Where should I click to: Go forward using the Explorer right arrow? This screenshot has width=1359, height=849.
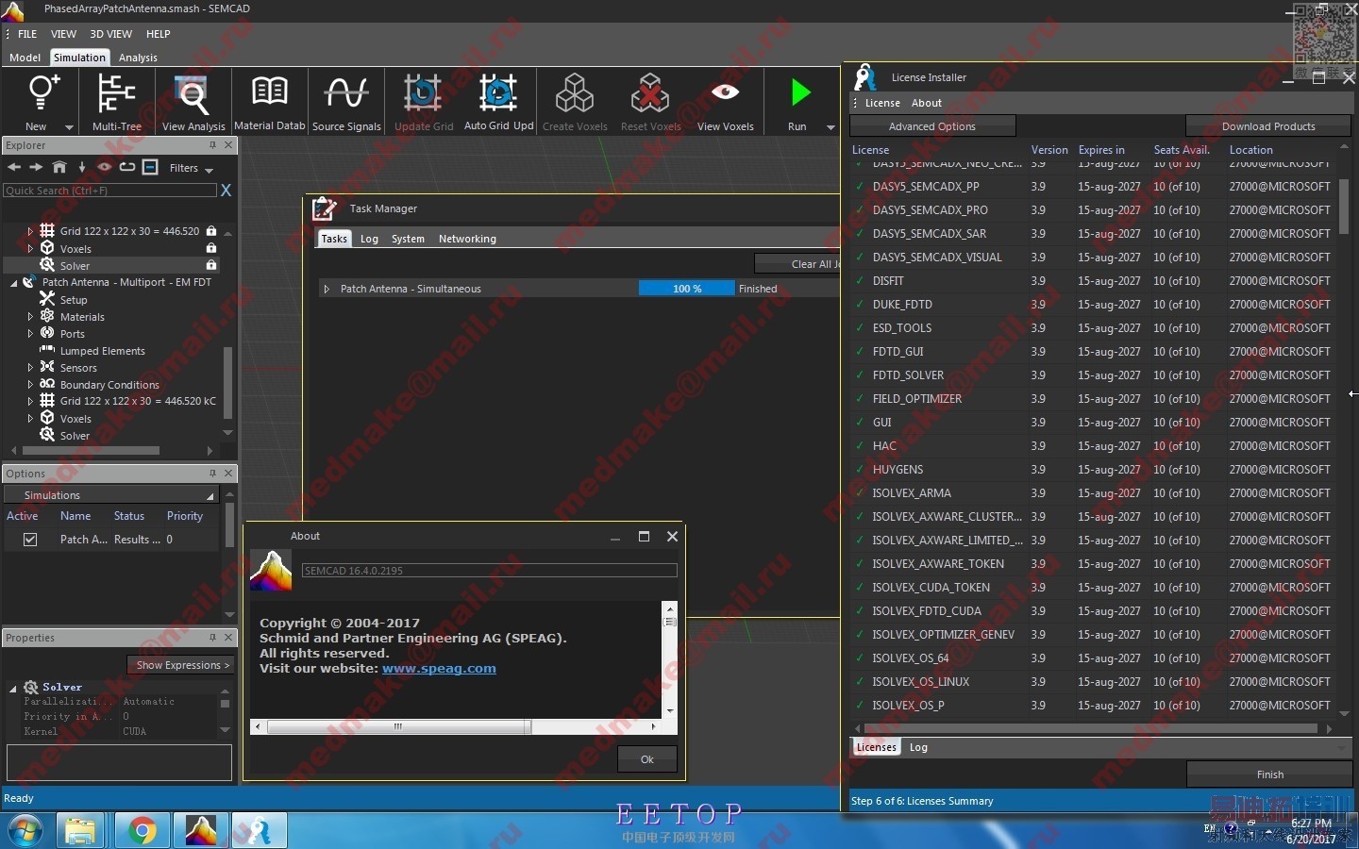pyautogui.click(x=36, y=167)
